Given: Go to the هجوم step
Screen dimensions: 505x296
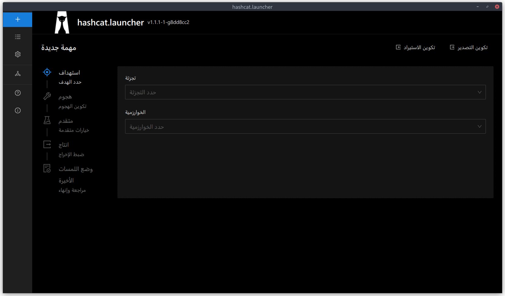Looking at the screenshot, I should (x=65, y=97).
